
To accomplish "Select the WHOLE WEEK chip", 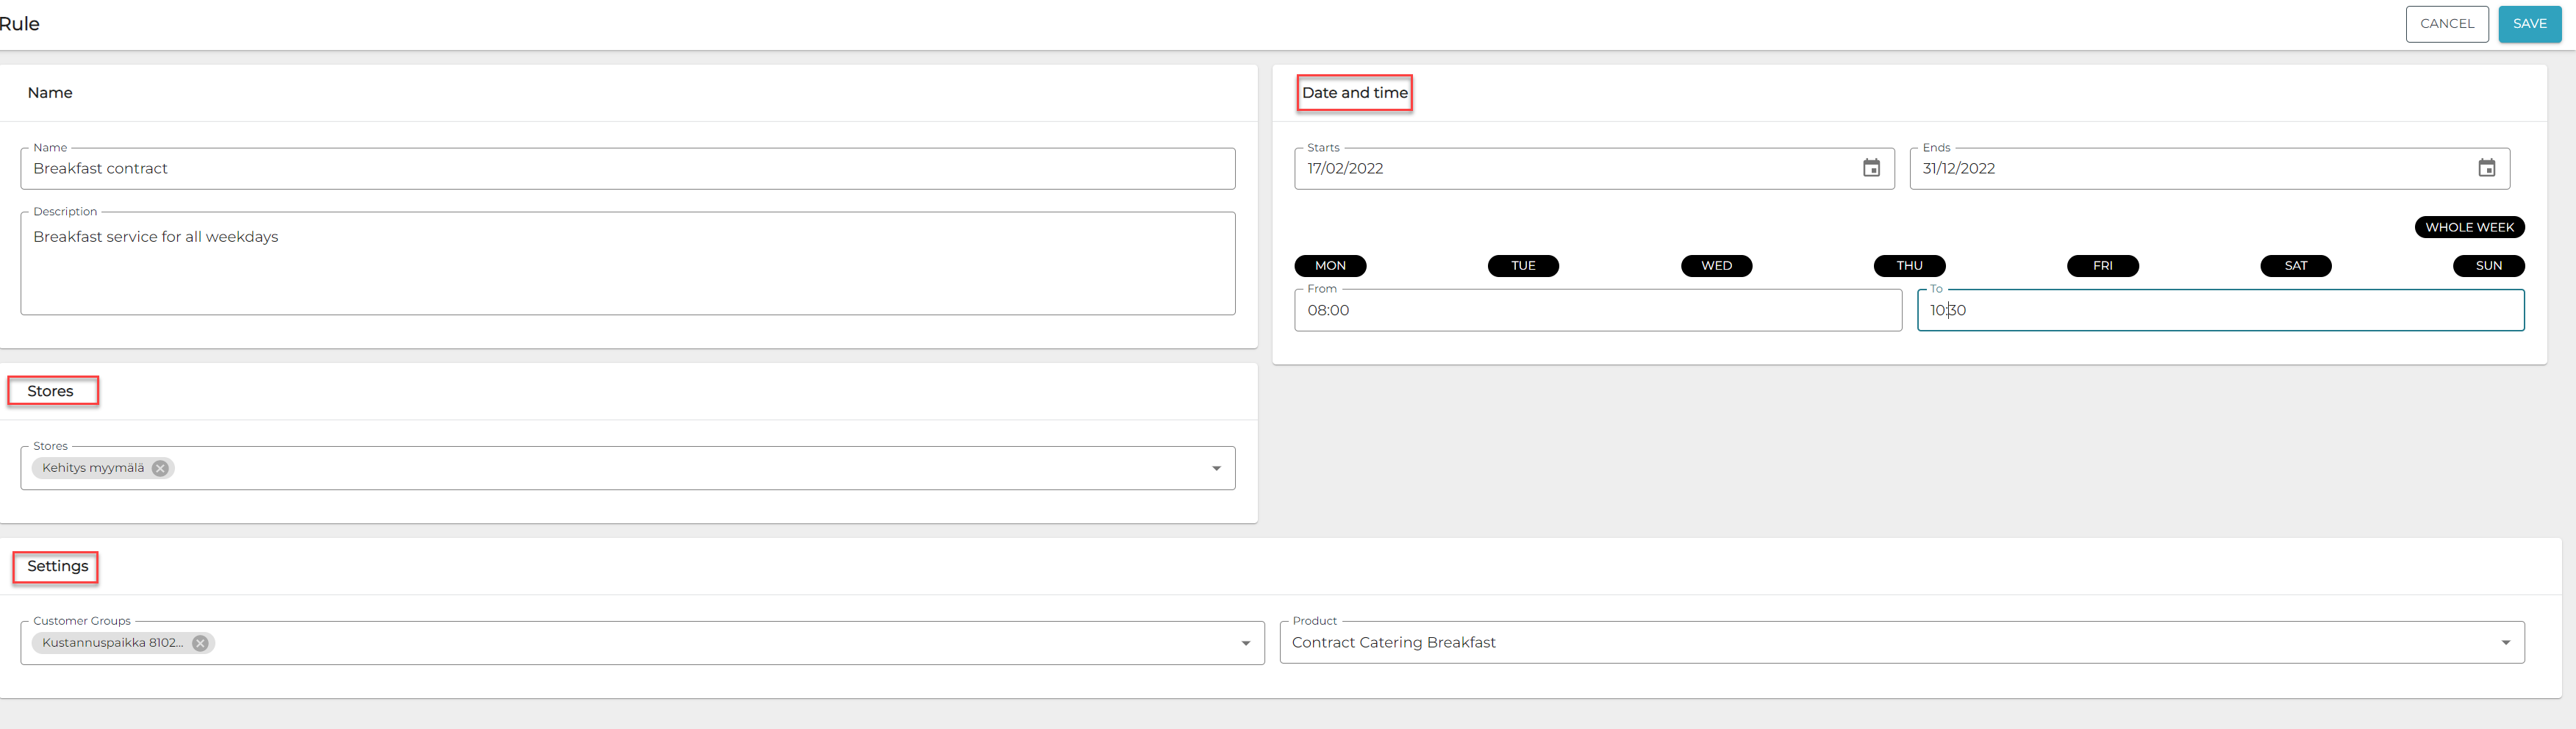I will 2468,227.
